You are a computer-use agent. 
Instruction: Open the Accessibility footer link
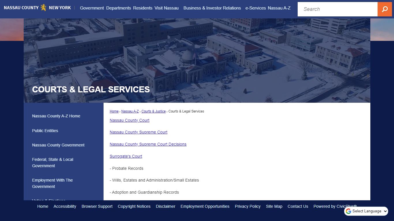[65, 206]
